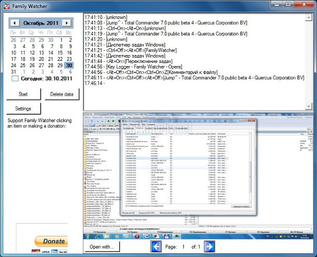Go to next month in calendar
Screen dimensions: 317x257
(x=67, y=23)
